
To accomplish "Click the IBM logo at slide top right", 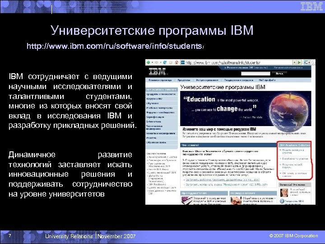I will [311, 6].
